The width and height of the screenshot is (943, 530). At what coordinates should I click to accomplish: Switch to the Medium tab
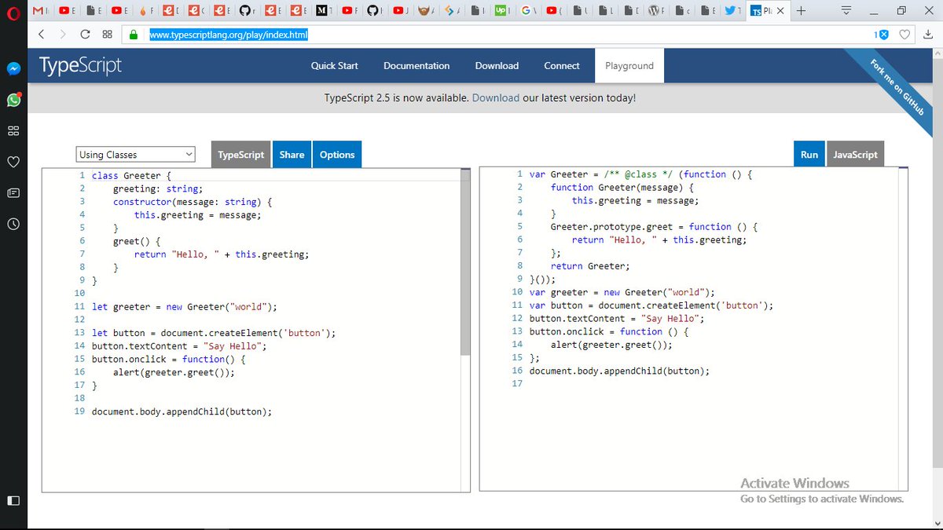326,11
